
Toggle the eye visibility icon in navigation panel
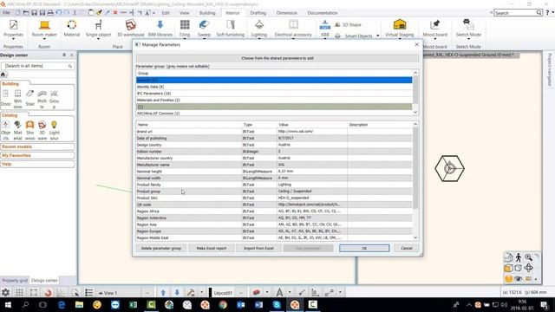tap(519, 279)
